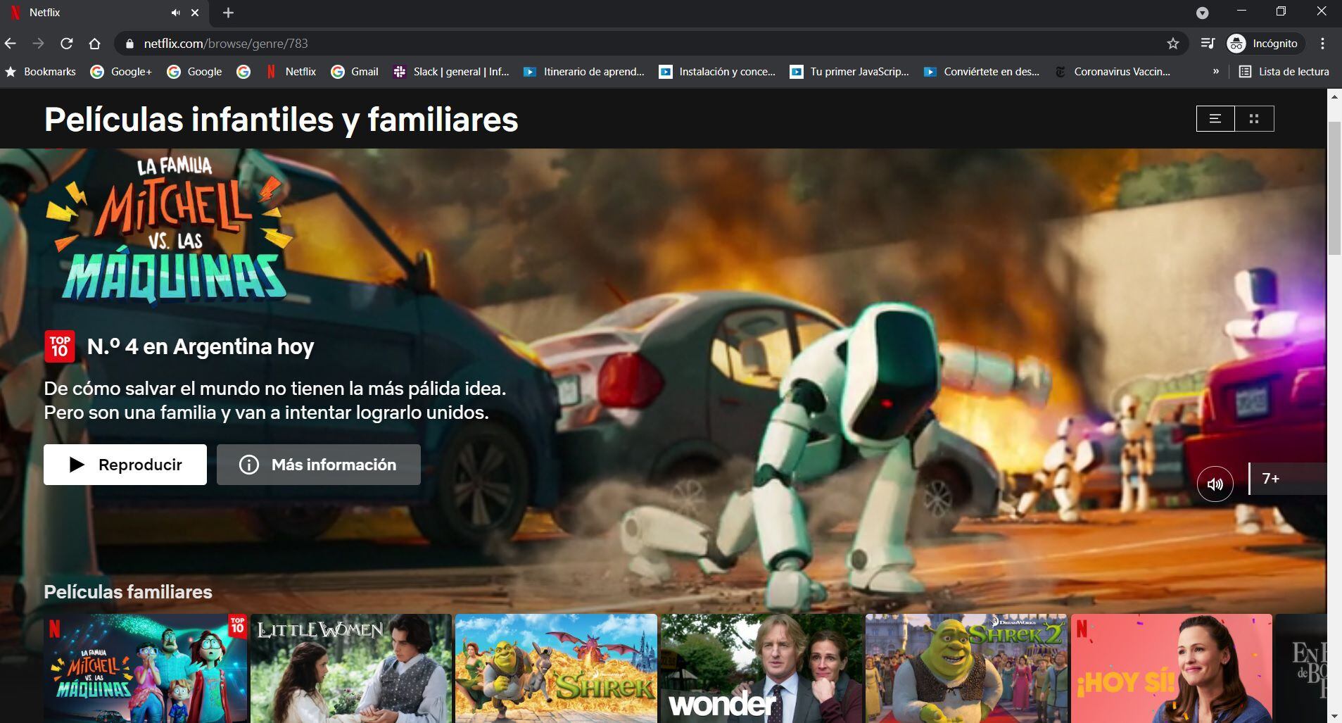This screenshot has height=723, width=1342.
Task: Open tab search dropdown arrow
Action: pyautogui.click(x=1202, y=13)
